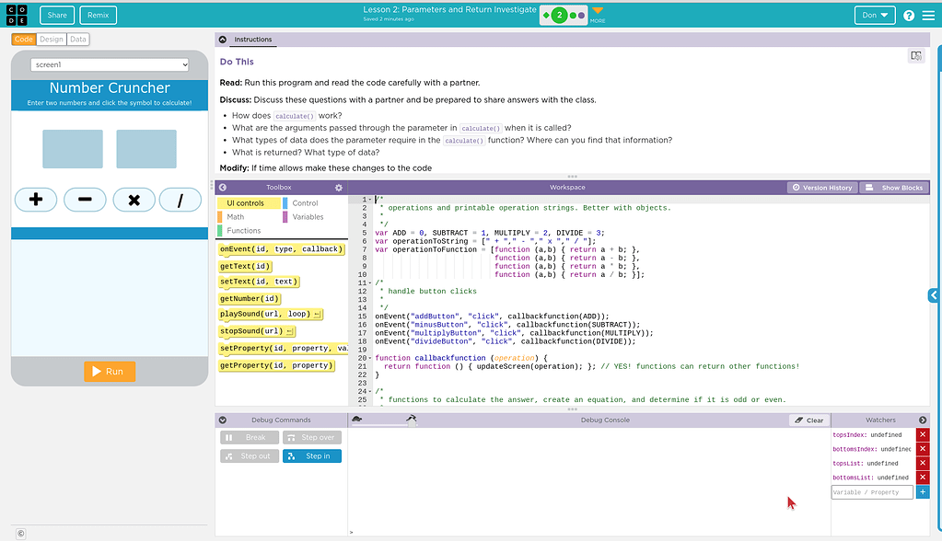
Task: Click the Remix button
Action: coord(98,16)
